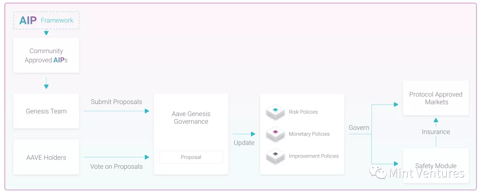Image resolution: width=480 pixels, height=193 pixels.
Task: Click the Govern label
Action: point(359,127)
